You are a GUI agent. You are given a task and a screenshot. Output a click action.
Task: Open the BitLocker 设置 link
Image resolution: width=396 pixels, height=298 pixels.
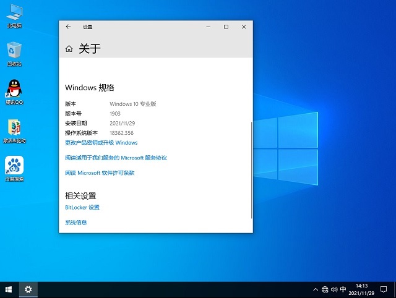coord(82,208)
